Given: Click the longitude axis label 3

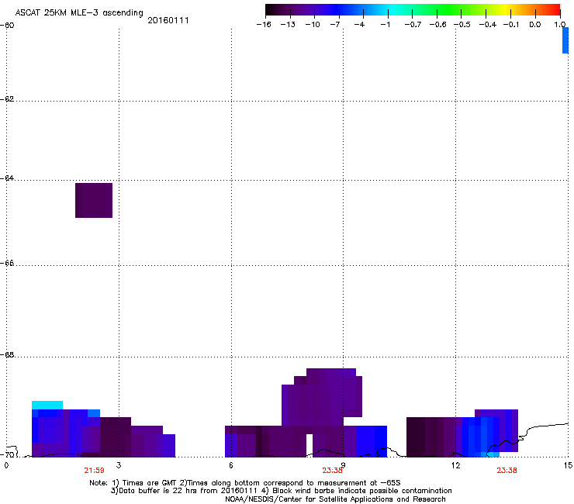Looking at the screenshot, I should click(x=119, y=465).
